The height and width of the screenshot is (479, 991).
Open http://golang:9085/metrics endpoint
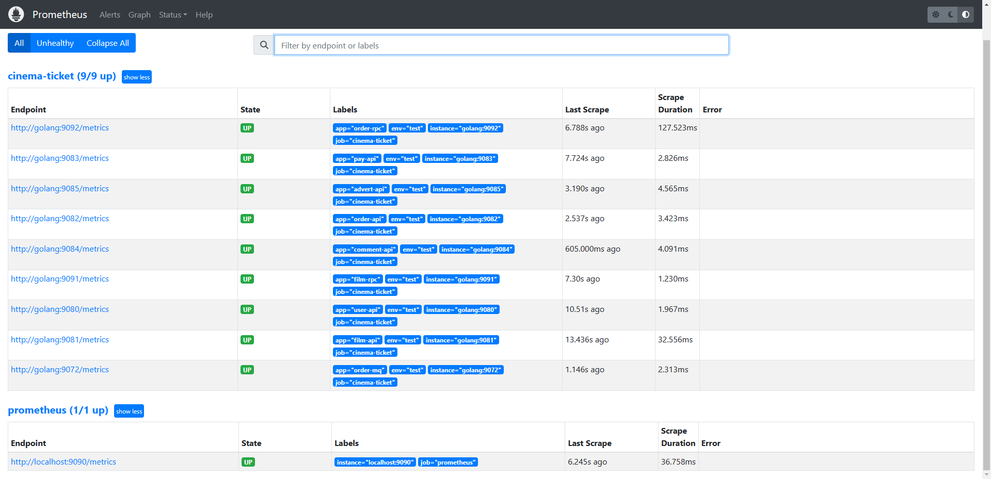click(x=60, y=189)
